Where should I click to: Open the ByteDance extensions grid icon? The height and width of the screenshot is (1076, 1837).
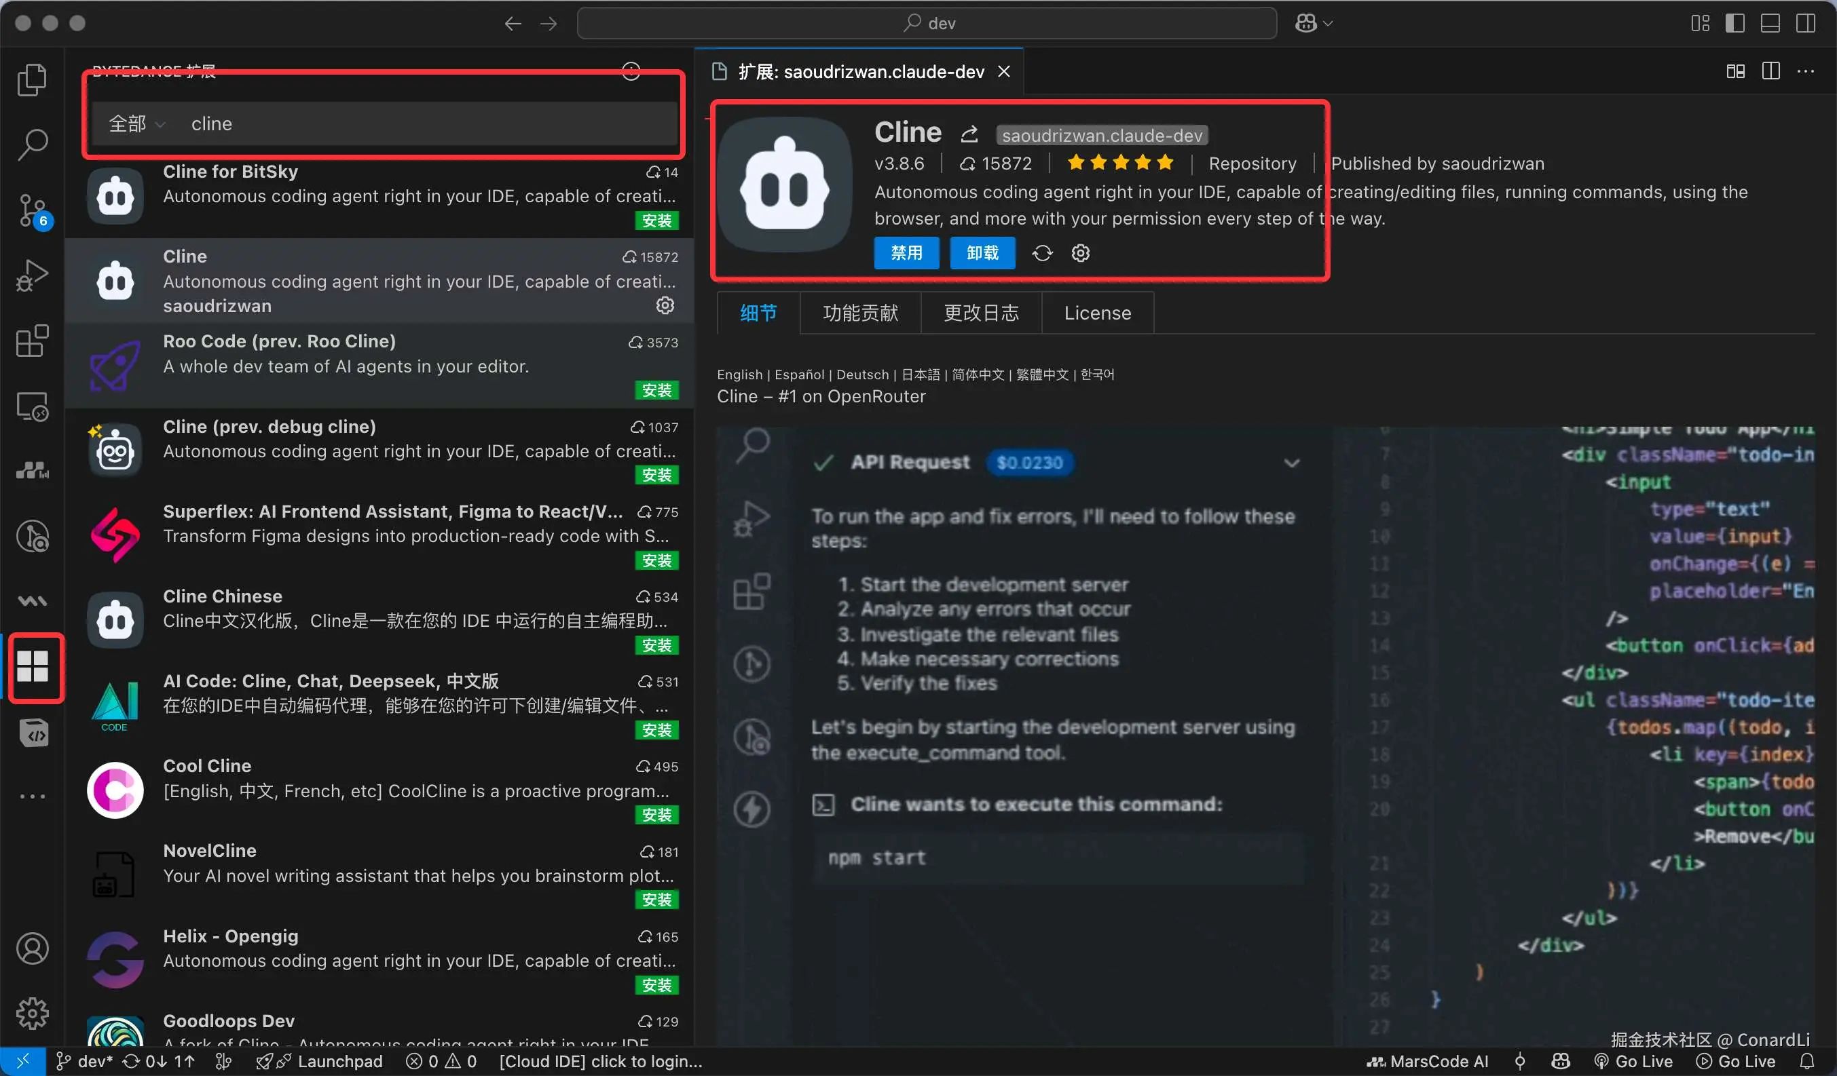pos(33,667)
